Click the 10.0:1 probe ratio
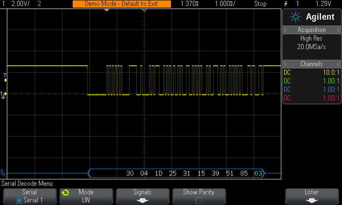Screen dimensions: 342x205 pyautogui.click(x=331, y=73)
